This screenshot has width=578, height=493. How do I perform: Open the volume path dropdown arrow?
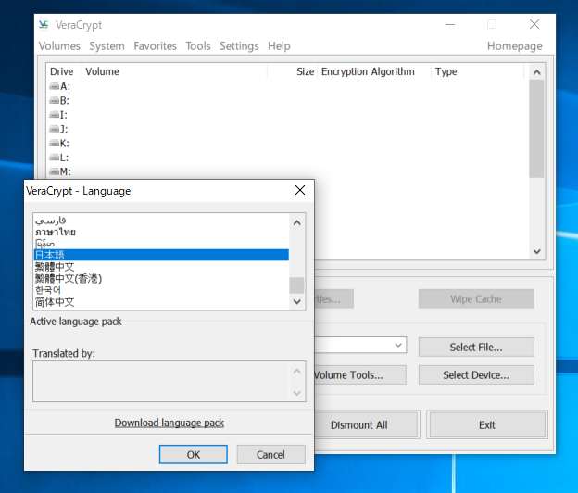(x=398, y=346)
